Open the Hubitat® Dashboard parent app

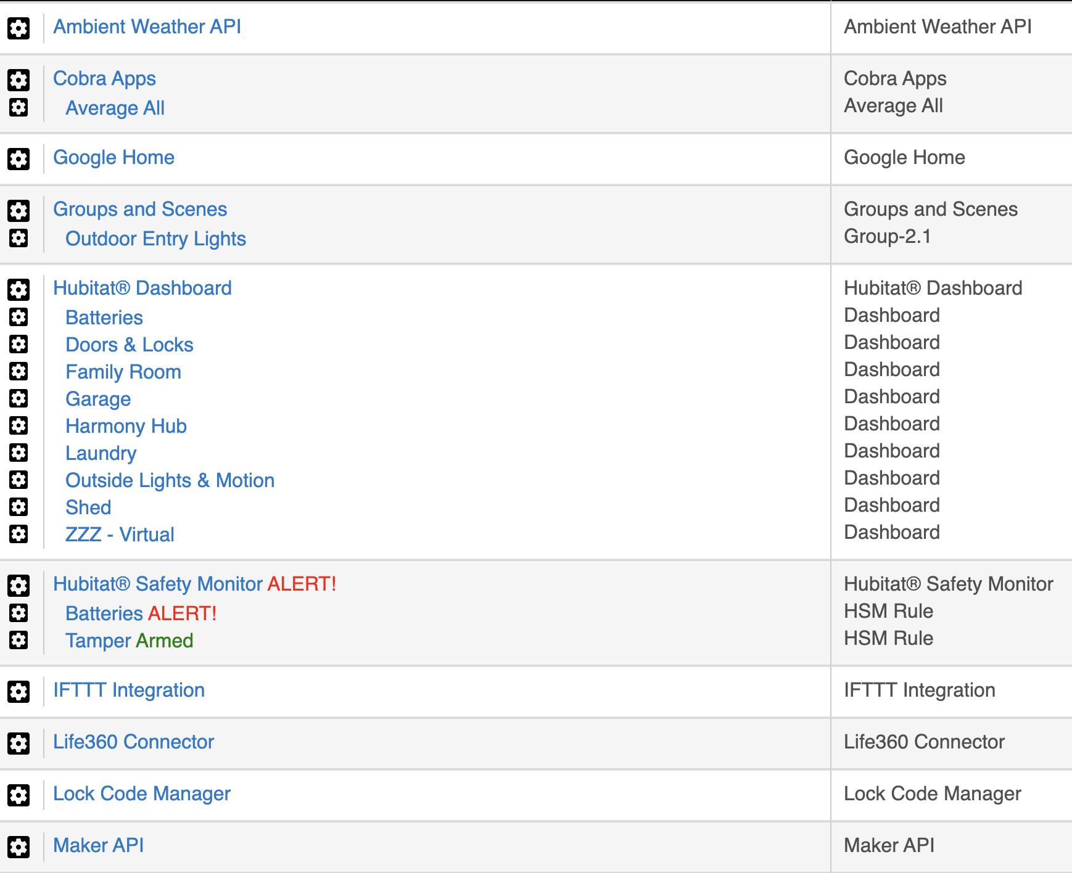point(142,288)
